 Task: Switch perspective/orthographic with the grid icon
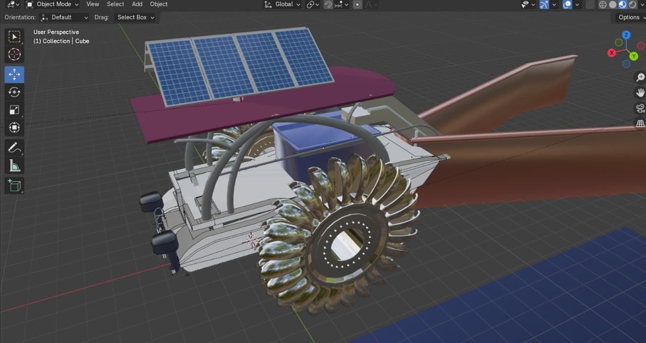click(640, 124)
